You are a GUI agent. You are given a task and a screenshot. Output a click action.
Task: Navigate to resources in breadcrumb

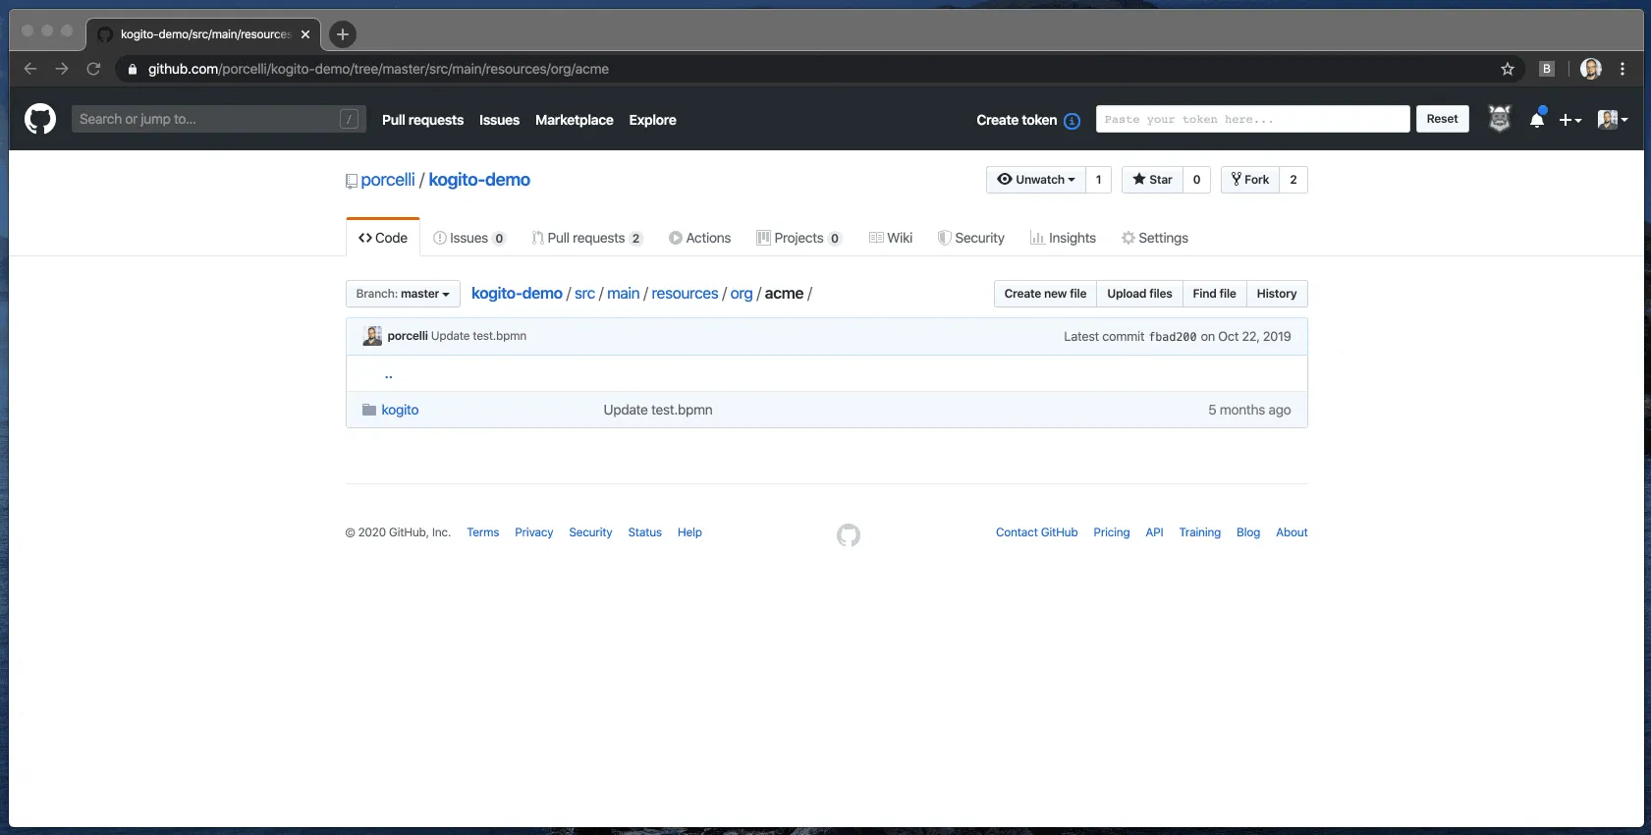coord(685,294)
